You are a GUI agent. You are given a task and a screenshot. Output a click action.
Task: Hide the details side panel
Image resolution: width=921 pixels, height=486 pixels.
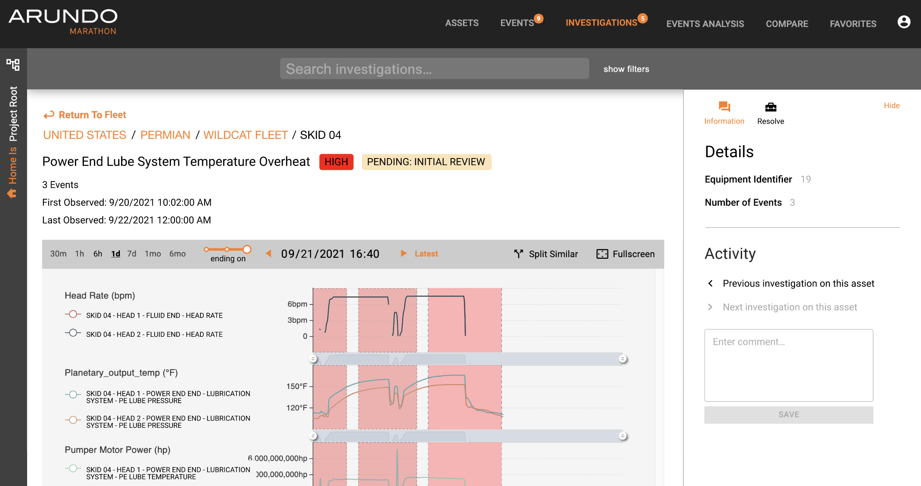pos(891,106)
